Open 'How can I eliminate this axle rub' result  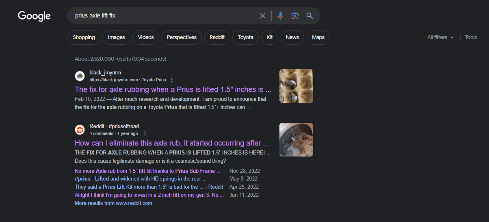click(172, 143)
